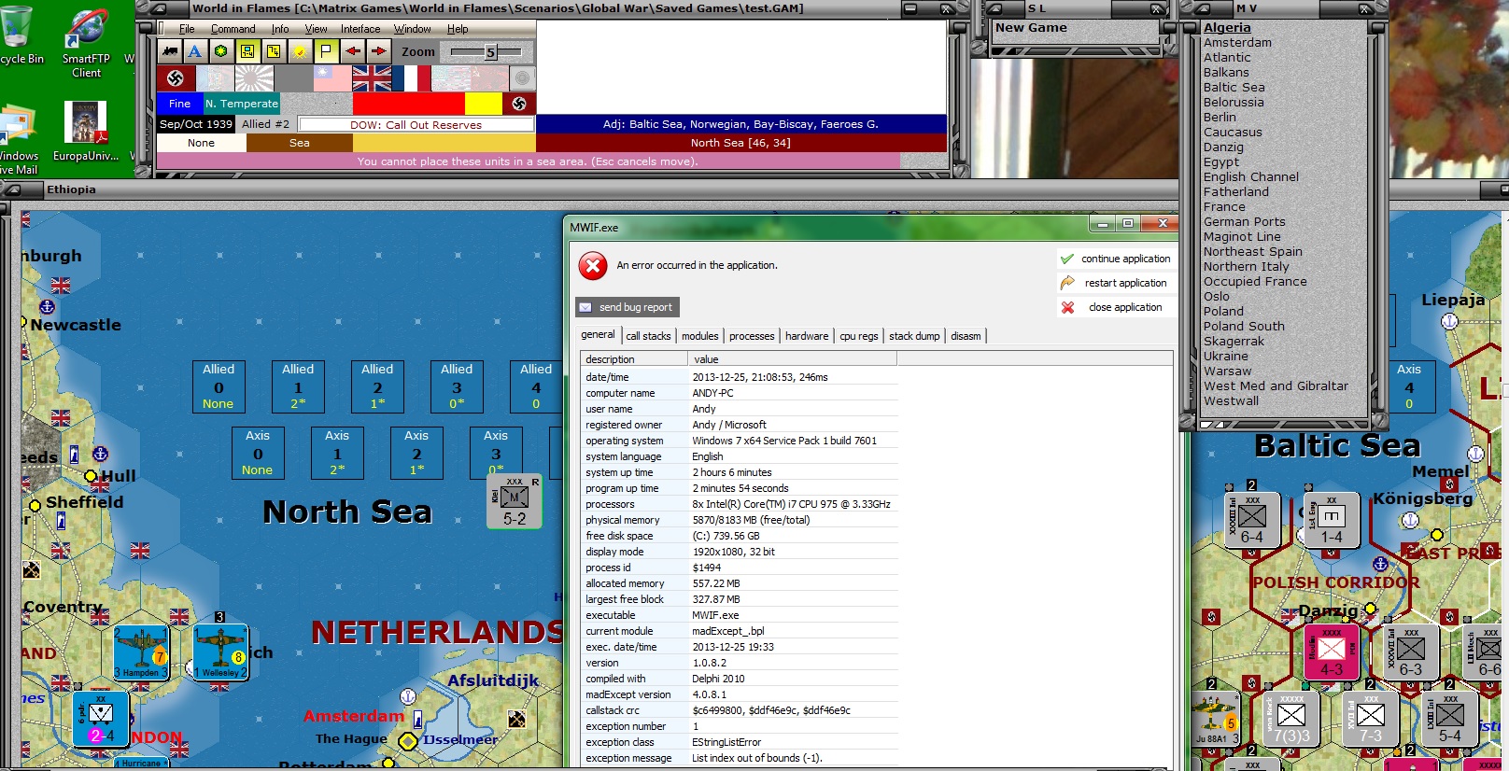The width and height of the screenshot is (1509, 771).
Task: Select the 1-4 engineer unit counter
Action: pyautogui.click(x=1332, y=520)
